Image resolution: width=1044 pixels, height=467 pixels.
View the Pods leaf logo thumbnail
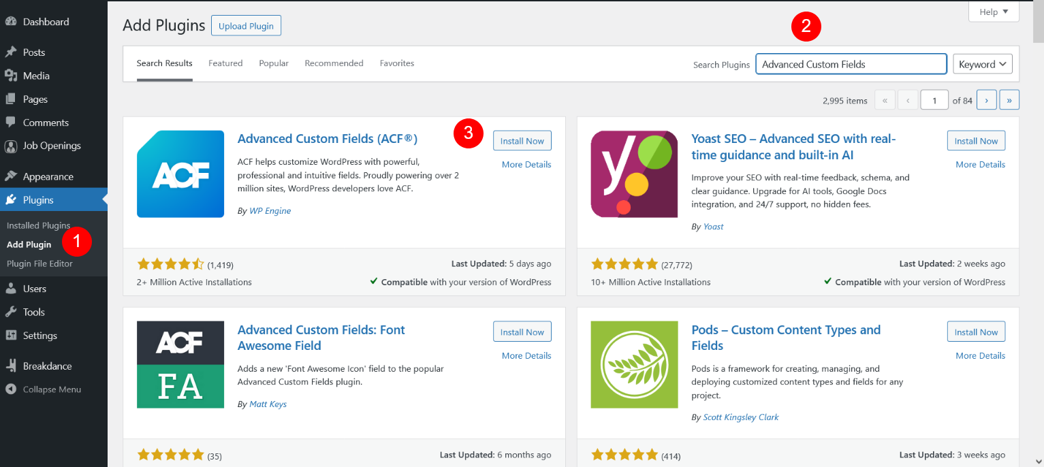(x=634, y=364)
